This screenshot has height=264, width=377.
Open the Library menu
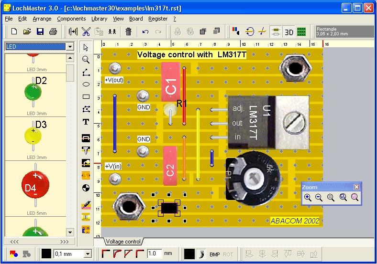[x=99, y=19]
